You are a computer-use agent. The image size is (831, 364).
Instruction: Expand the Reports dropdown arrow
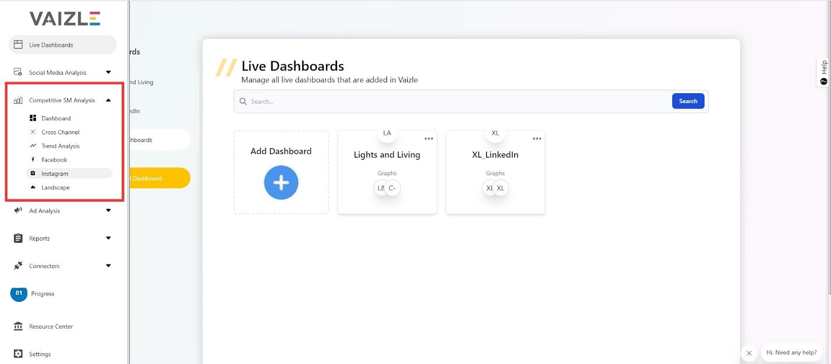(x=109, y=238)
